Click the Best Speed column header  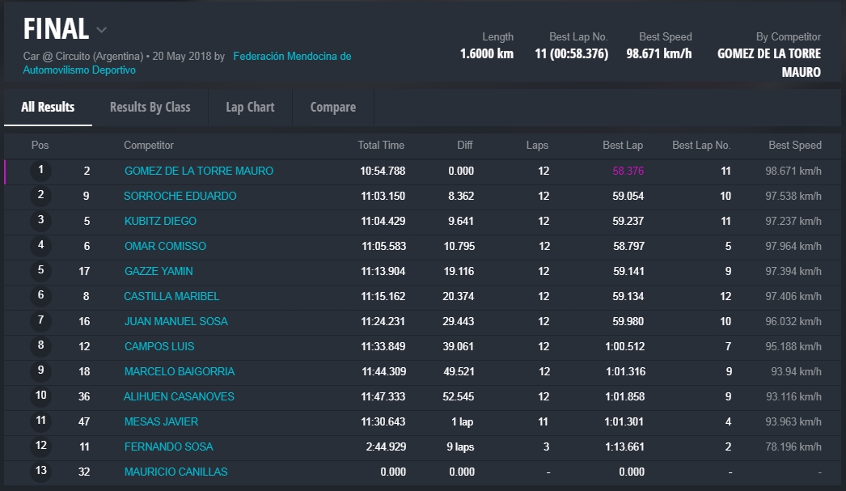pyautogui.click(x=794, y=146)
